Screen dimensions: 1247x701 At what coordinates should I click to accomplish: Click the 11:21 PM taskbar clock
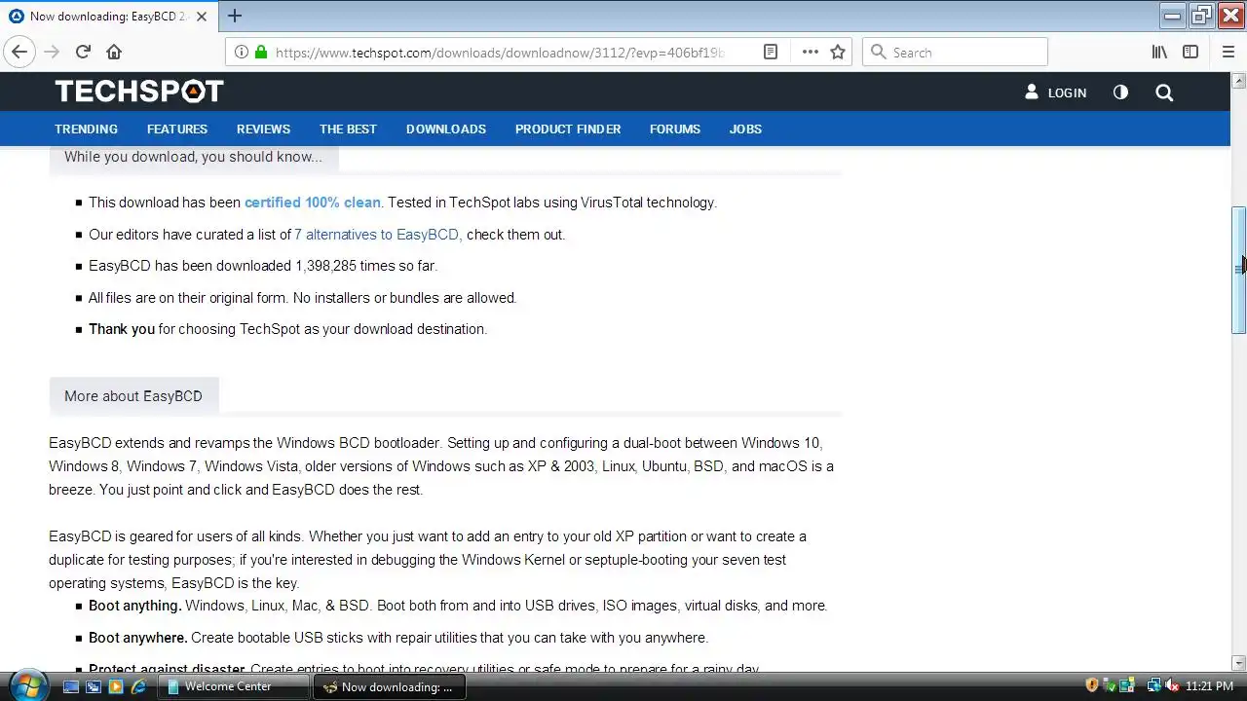tap(1209, 686)
